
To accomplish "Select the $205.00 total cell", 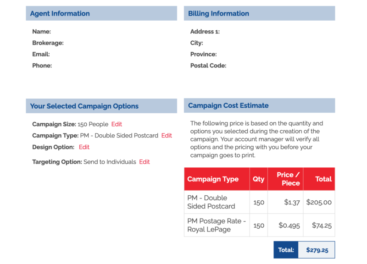I will click(320, 202).
